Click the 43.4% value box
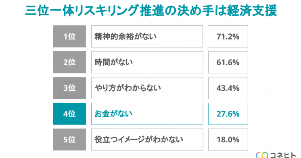301x158 pixels. (x=228, y=88)
